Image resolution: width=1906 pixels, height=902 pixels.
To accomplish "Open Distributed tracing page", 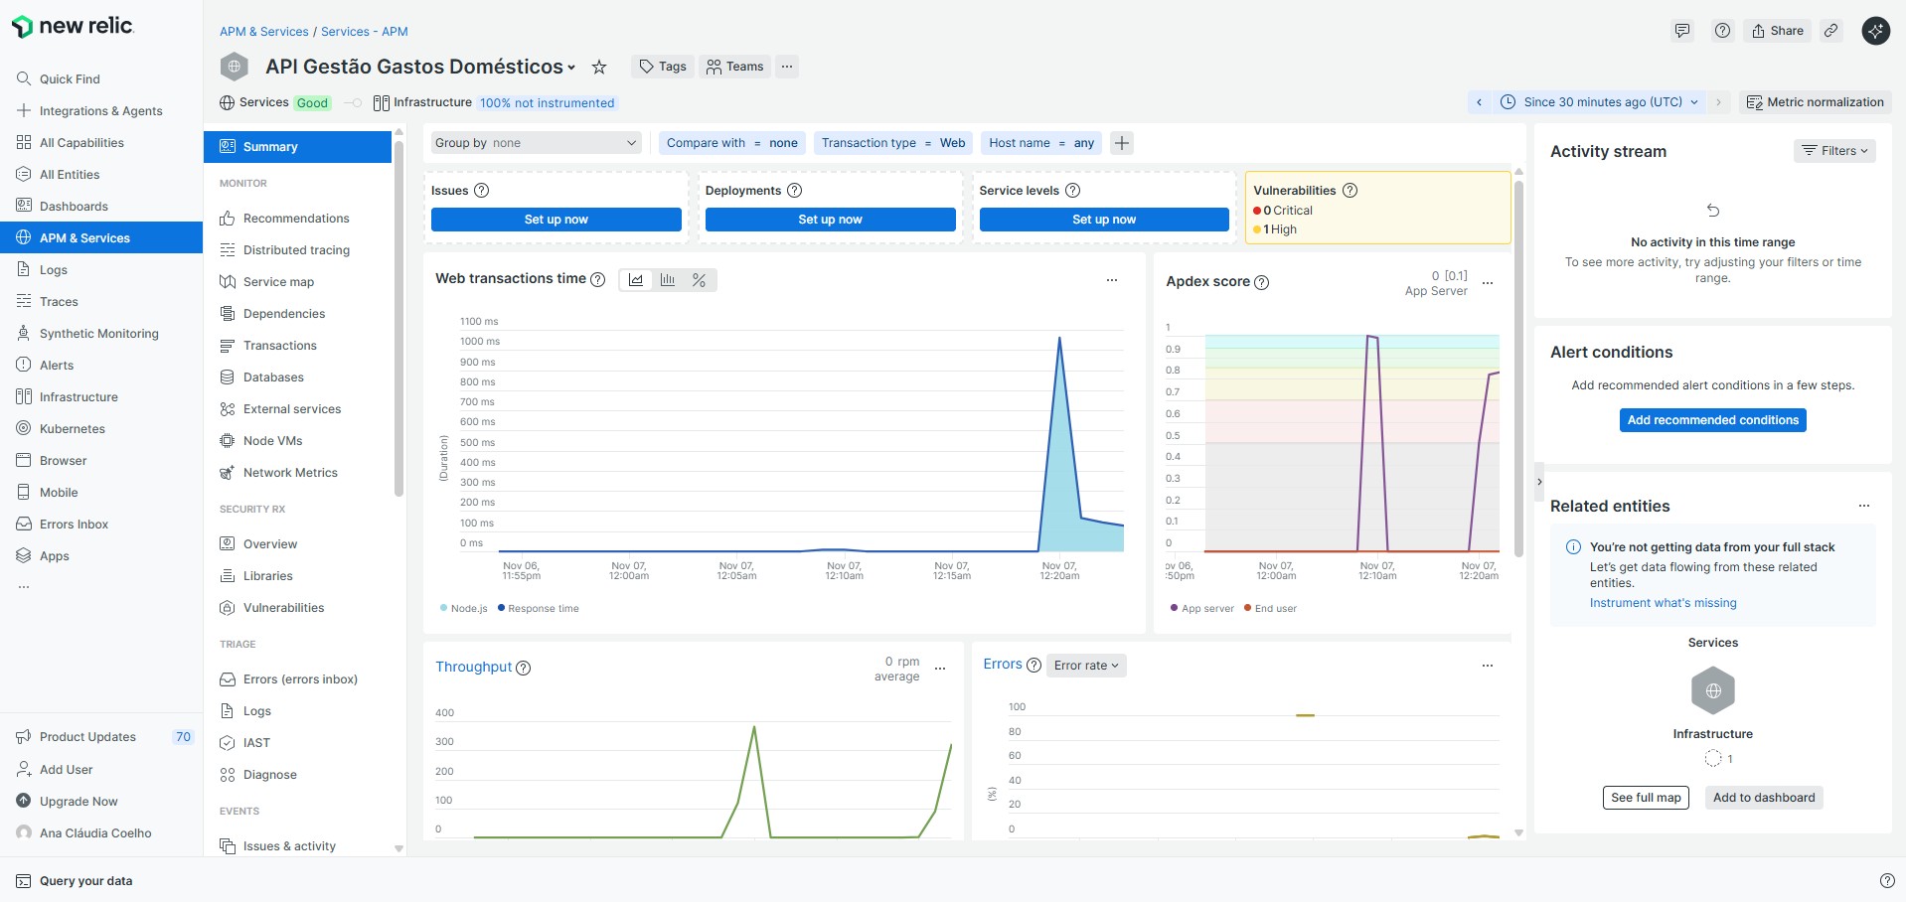I will click(298, 250).
